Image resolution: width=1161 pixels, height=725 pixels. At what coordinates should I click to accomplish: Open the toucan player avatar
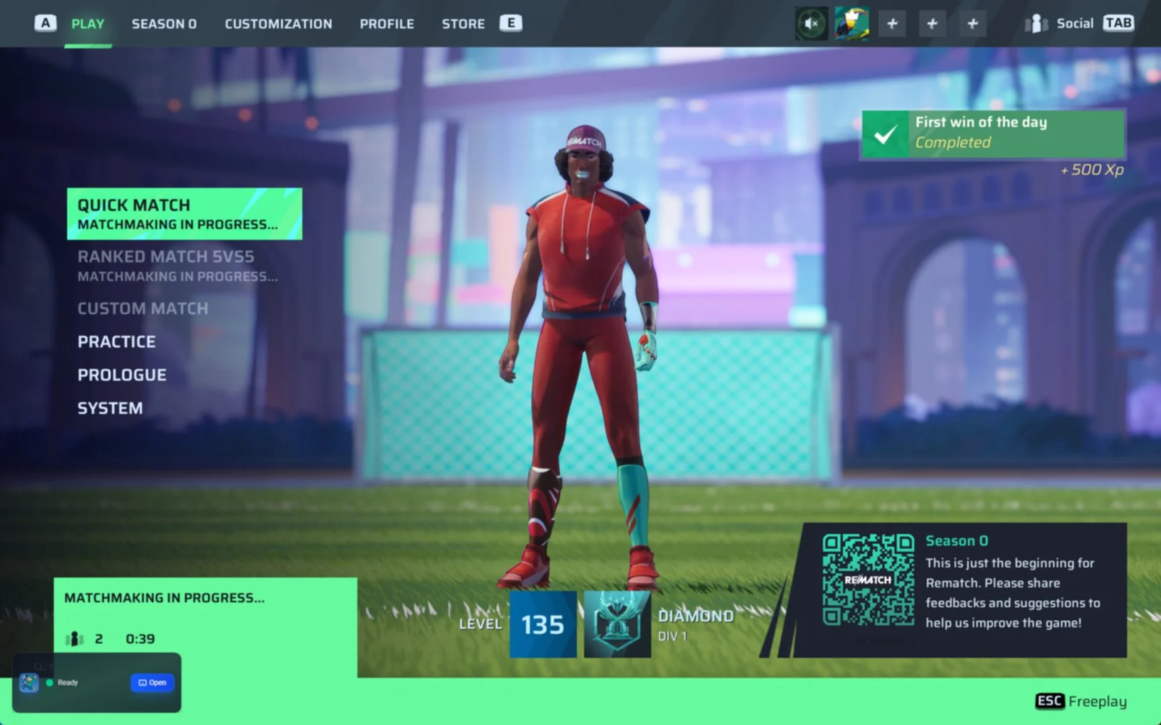click(851, 24)
